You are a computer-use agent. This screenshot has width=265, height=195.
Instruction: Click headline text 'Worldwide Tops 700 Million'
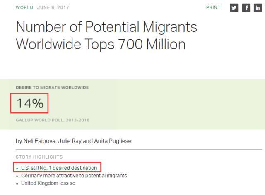coord(100,44)
